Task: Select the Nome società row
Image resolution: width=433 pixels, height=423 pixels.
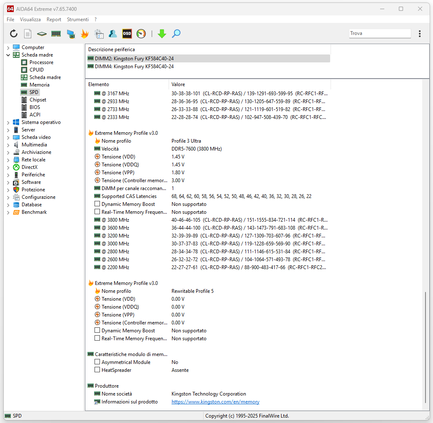Action: pyautogui.click(x=209, y=394)
